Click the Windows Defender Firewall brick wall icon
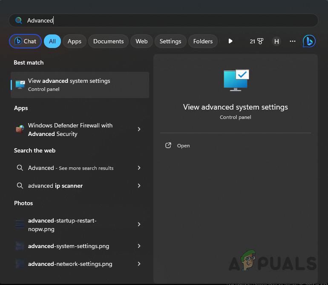328x285 pixels. (20, 130)
